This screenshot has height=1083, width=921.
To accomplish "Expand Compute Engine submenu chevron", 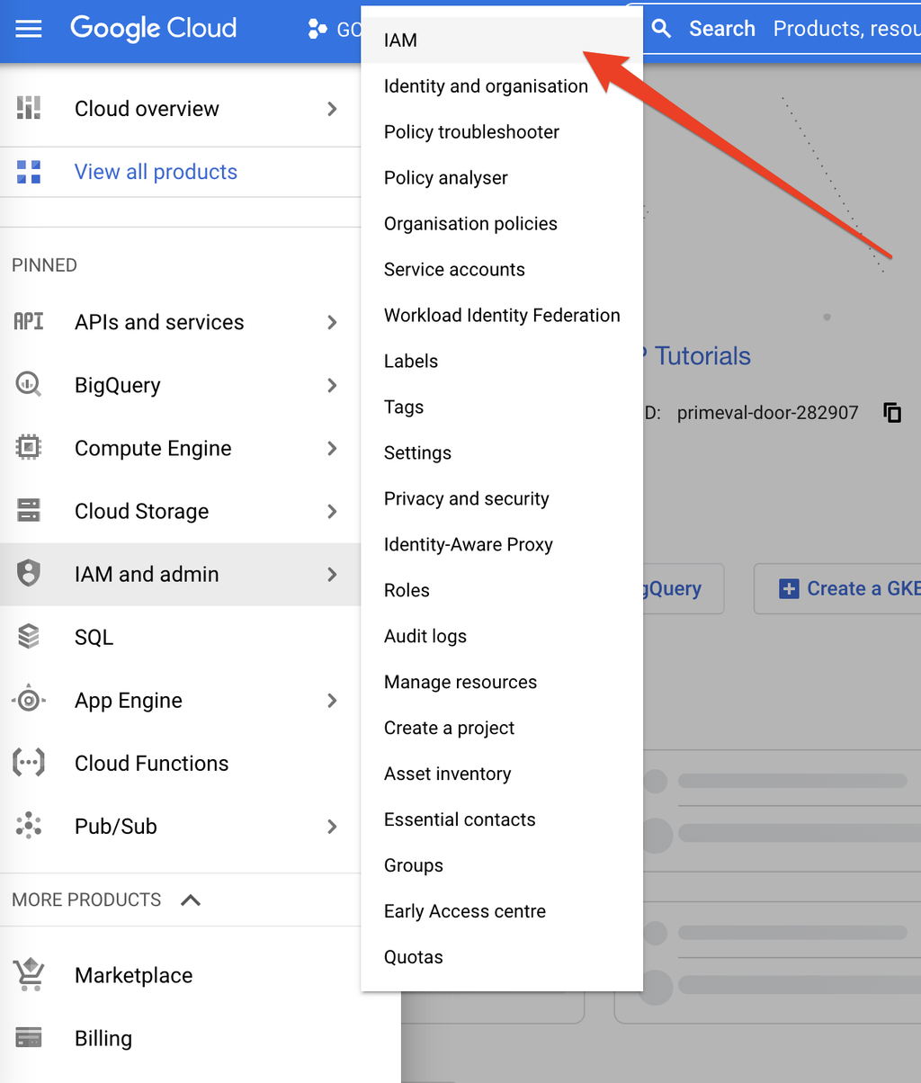I will [x=332, y=448].
